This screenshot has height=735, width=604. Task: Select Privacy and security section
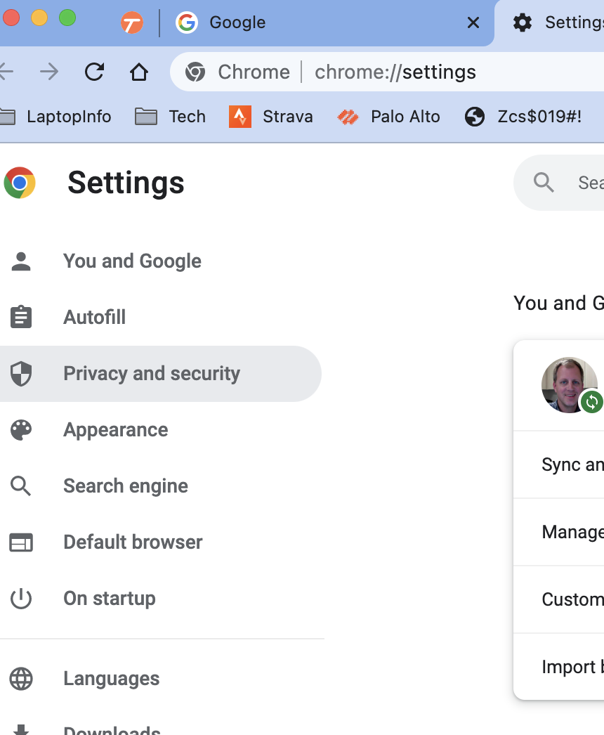pyautogui.click(x=161, y=374)
